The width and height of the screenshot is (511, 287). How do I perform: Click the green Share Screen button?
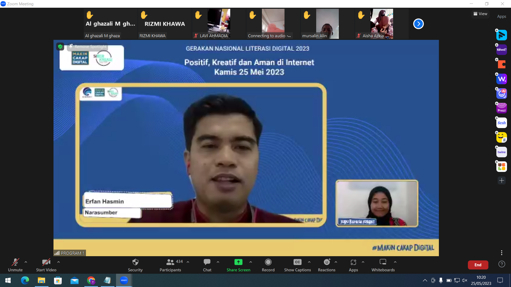tap(238, 265)
